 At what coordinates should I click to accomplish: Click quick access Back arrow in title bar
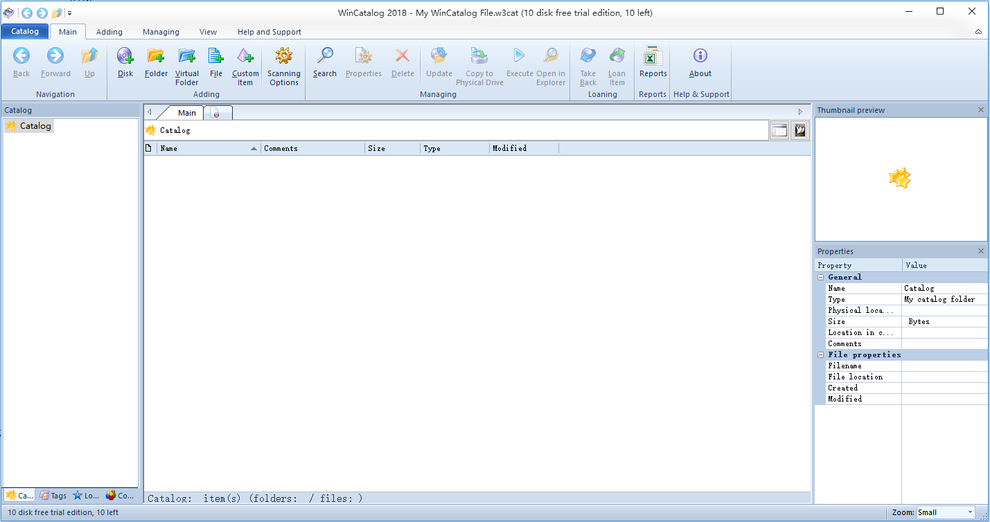[27, 12]
